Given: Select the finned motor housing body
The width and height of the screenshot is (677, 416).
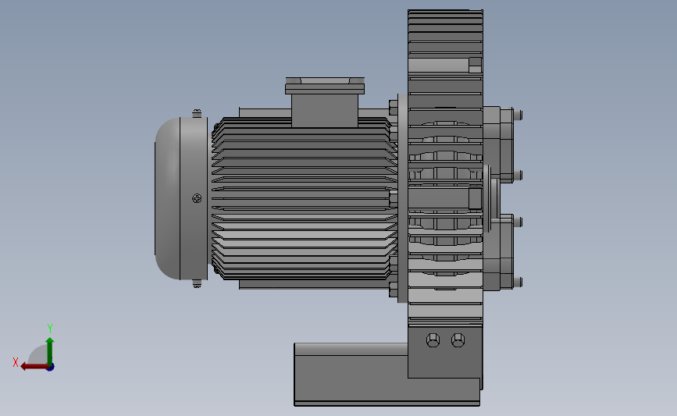Looking at the screenshot, I should click(x=305, y=198).
